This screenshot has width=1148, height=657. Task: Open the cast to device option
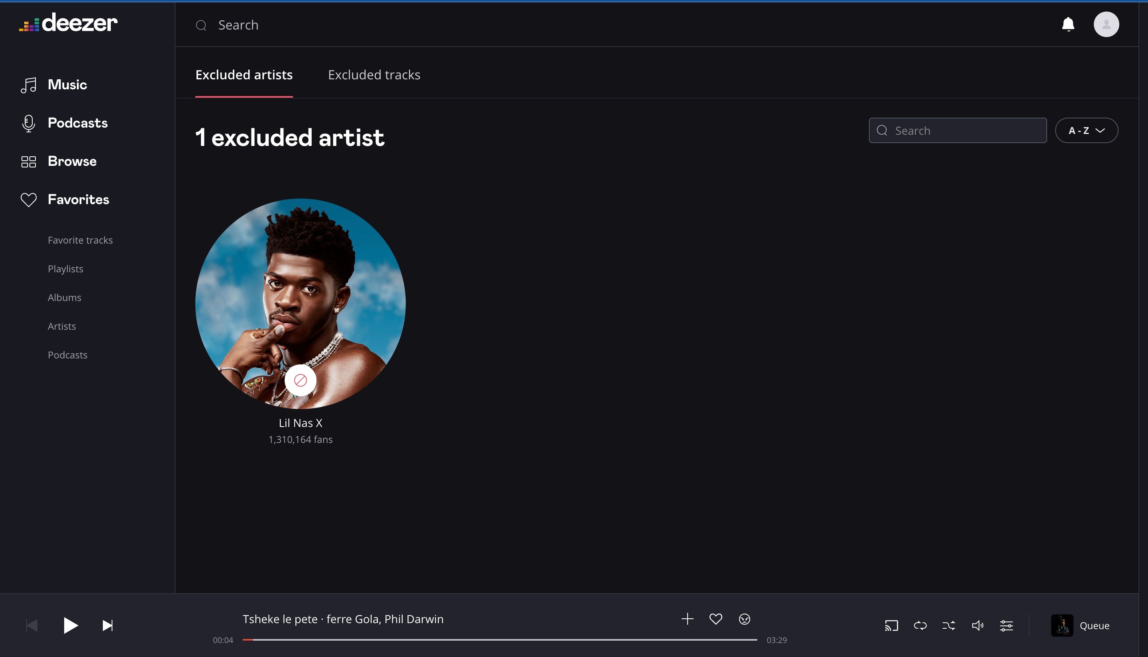tap(892, 625)
